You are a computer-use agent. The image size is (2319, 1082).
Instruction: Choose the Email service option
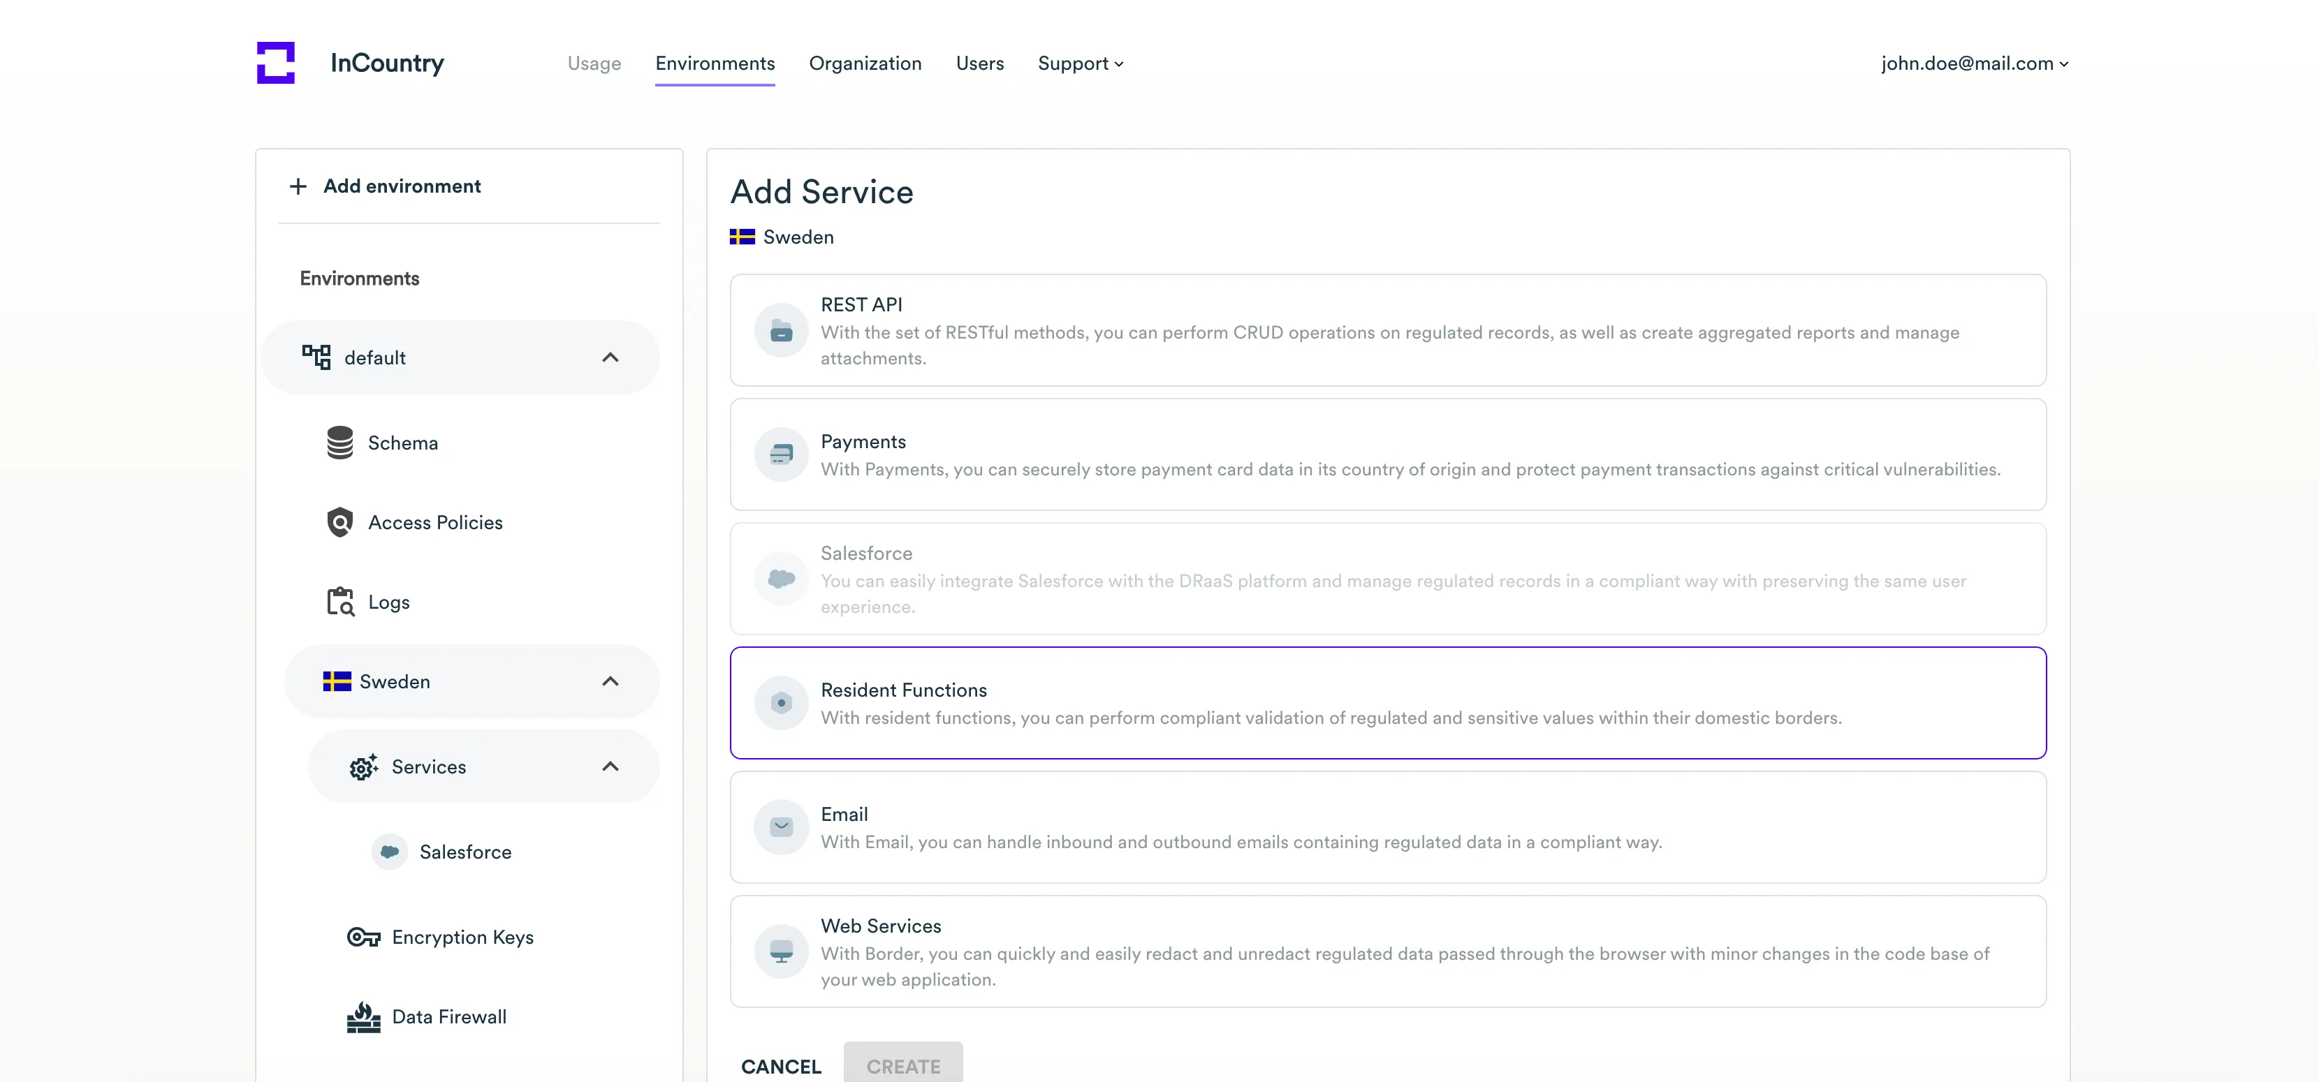point(1387,827)
